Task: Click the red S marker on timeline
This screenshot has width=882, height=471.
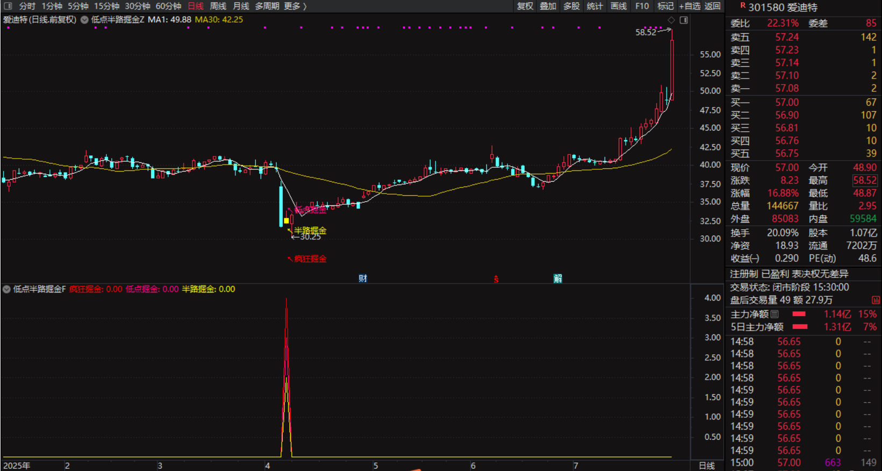Action: tap(496, 279)
